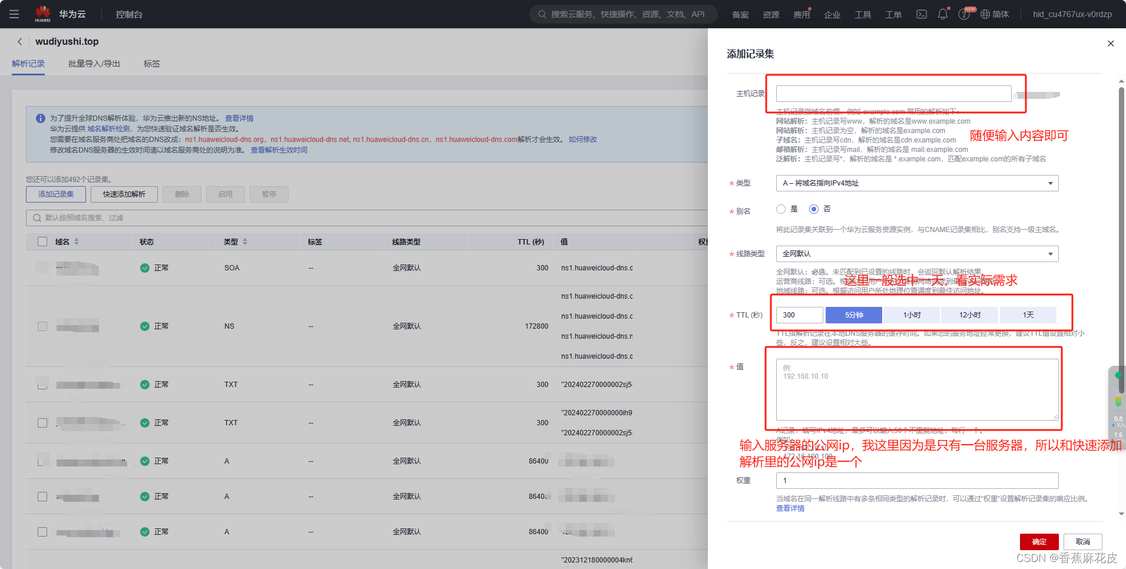The width and height of the screenshot is (1126, 569).
Task: Set TTL to 12小时
Action: coord(969,315)
